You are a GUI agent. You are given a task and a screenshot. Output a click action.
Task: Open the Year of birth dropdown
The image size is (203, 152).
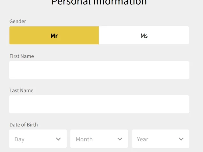coord(160,139)
